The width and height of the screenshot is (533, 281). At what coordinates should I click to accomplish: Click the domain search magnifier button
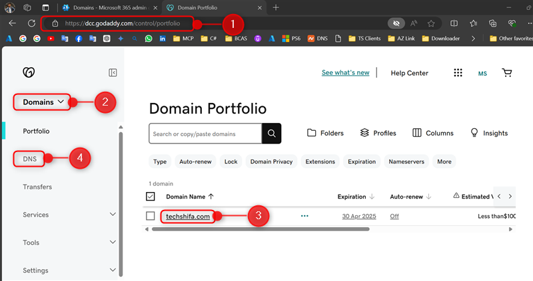click(x=272, y=134)
